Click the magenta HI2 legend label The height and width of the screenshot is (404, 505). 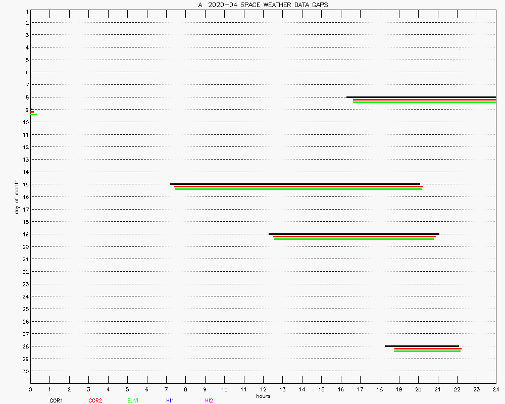(209, 400)
